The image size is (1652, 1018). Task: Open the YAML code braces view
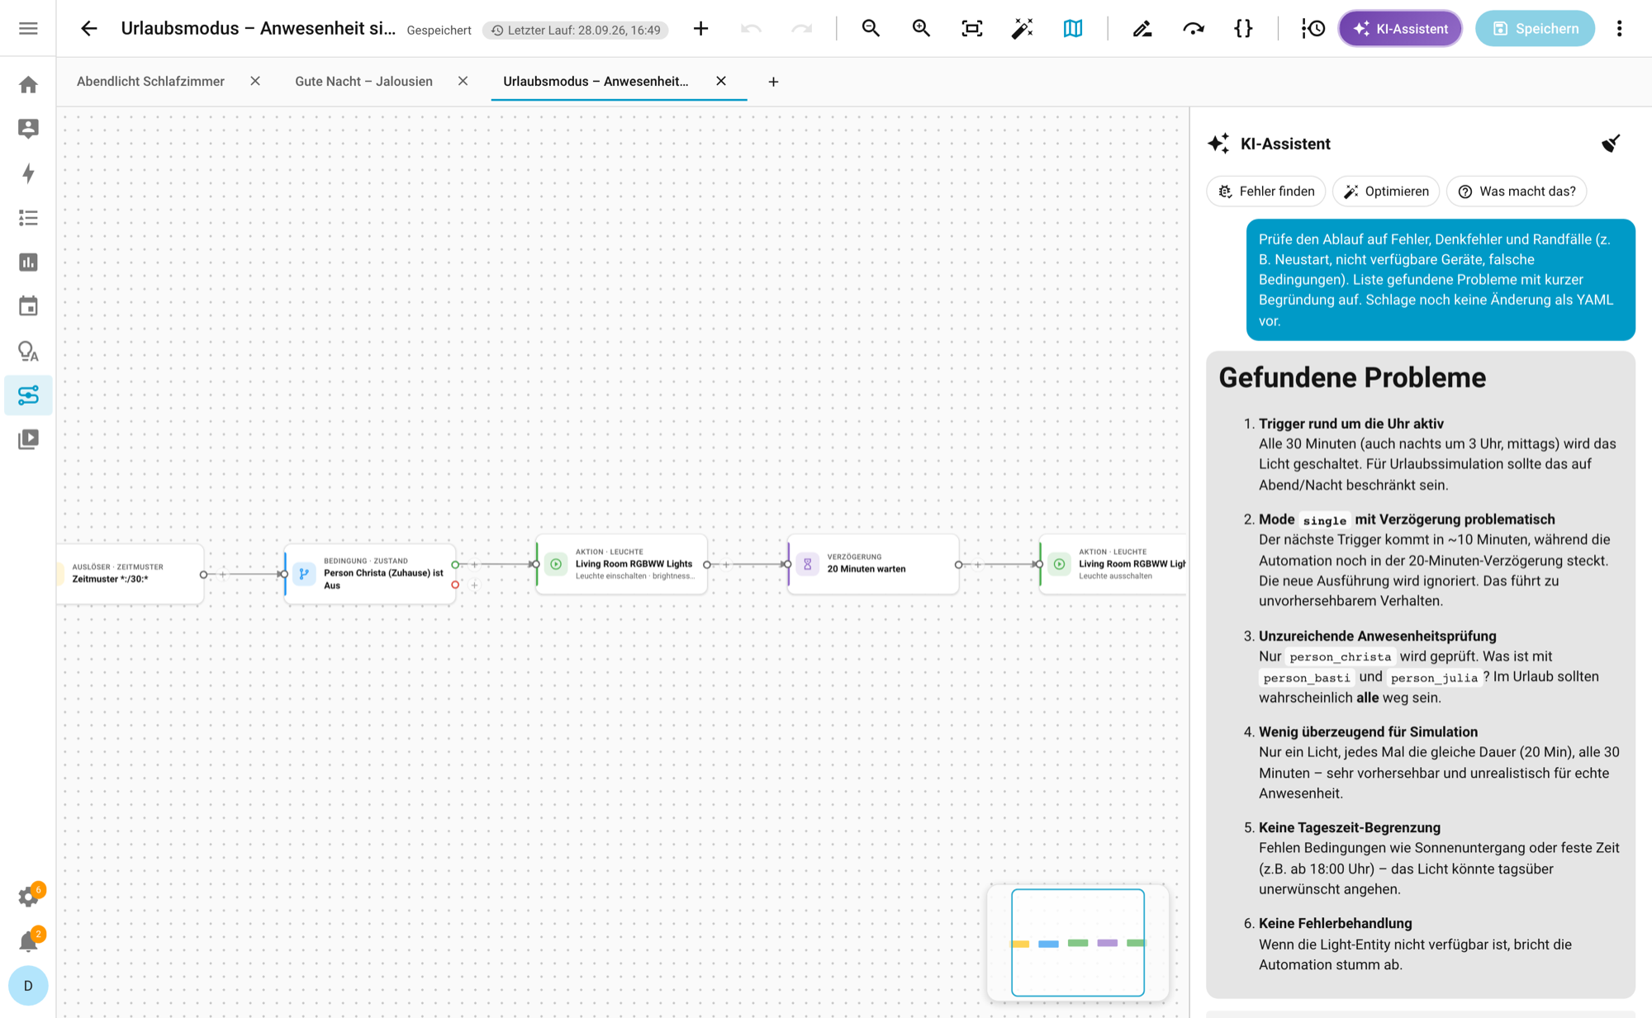(1243, 29)
